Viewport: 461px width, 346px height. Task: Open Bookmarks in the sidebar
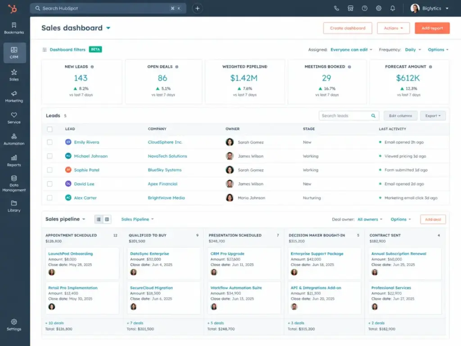coord(14,28)
